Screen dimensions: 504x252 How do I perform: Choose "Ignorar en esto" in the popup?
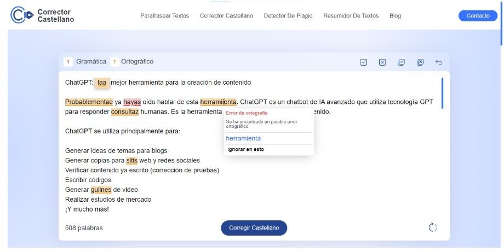(x=245, y=149)
